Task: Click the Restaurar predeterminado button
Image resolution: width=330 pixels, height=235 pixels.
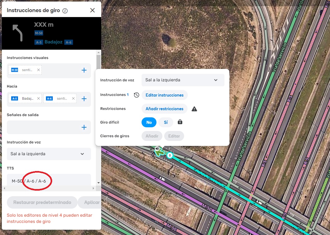Action: coord(42,202)
